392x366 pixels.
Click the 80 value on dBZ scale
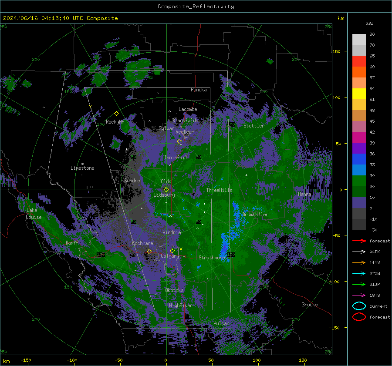point(372,34)
